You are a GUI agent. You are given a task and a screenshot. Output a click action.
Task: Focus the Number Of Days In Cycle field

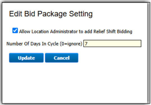[112, 44]
